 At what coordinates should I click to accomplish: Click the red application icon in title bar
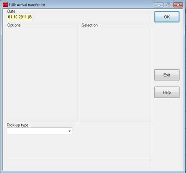click(5, 5)
